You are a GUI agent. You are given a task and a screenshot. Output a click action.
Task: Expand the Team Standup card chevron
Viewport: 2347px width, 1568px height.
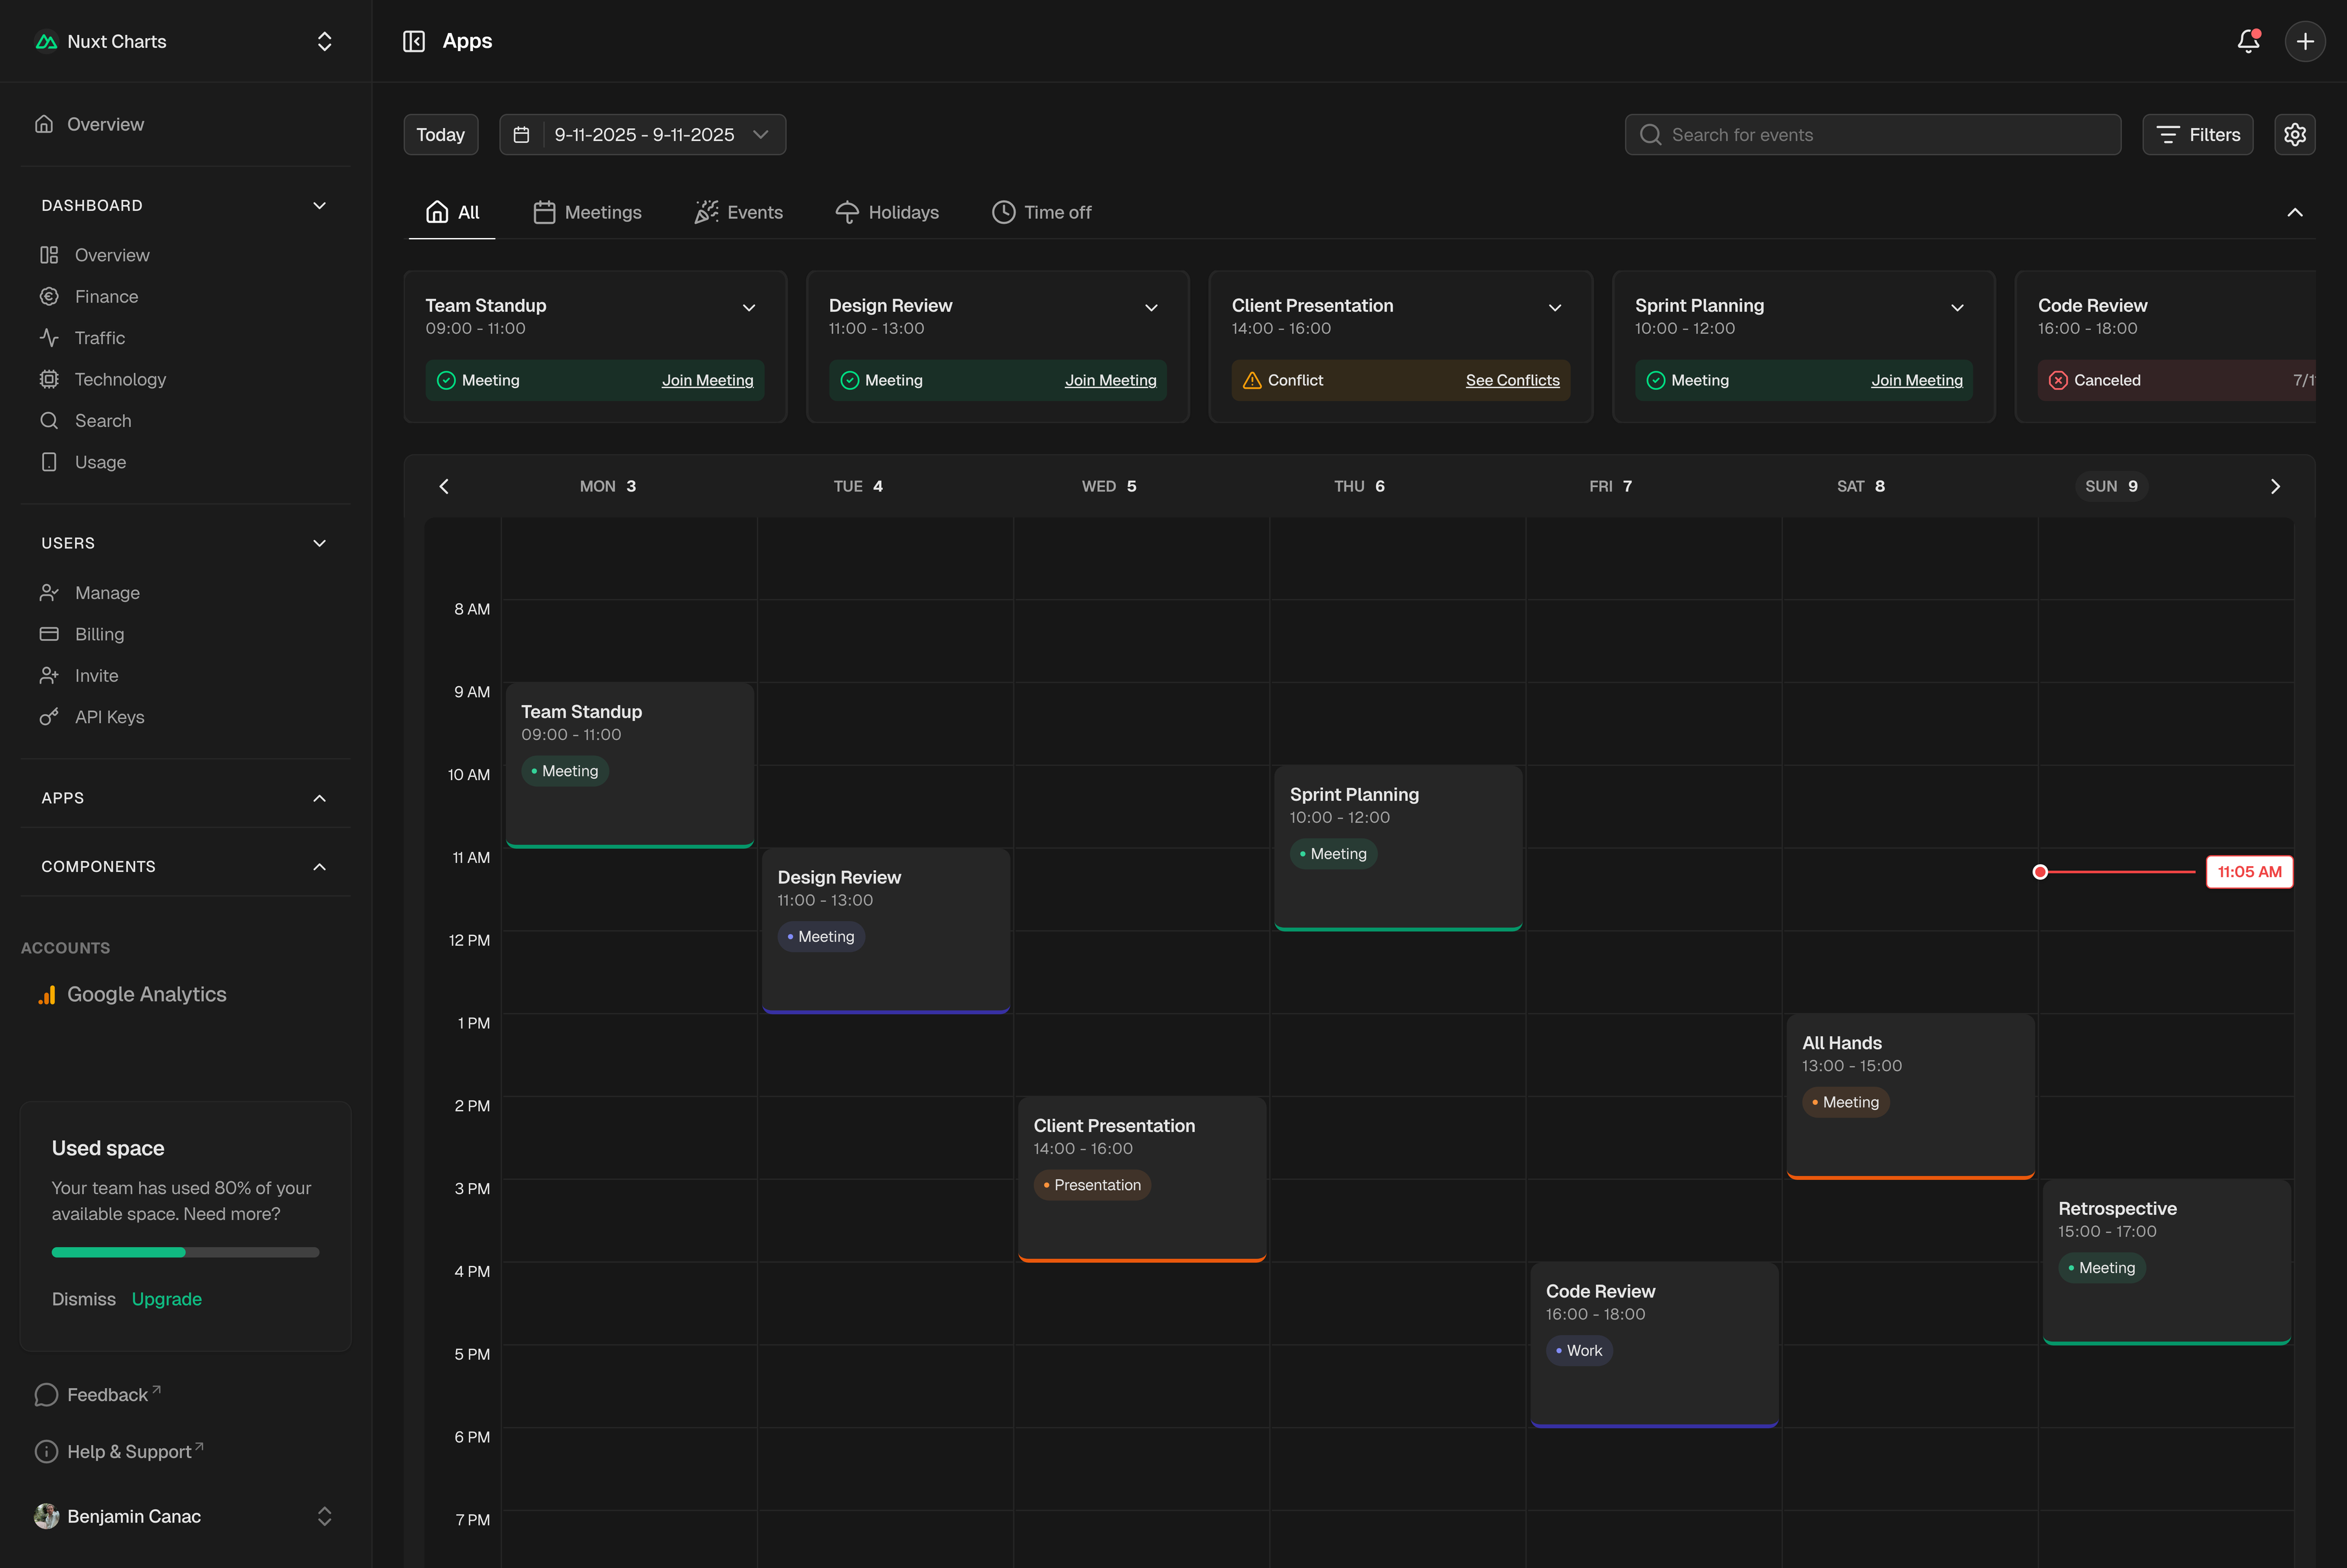point(749,308)
